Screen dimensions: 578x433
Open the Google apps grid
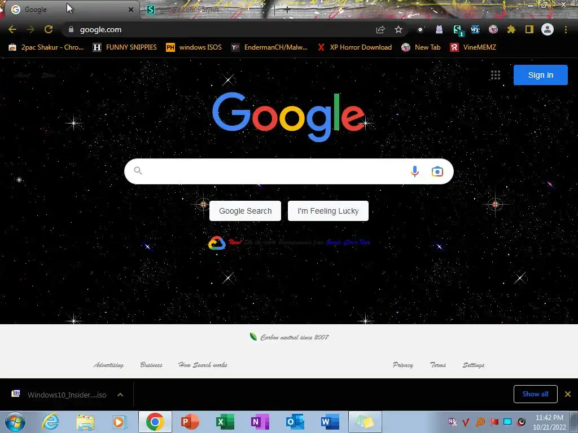click(x=496, y=75)
